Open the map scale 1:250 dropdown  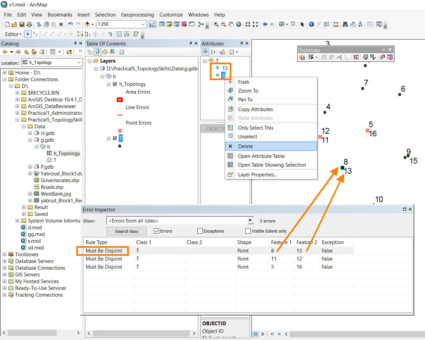[x=143, y=24]
